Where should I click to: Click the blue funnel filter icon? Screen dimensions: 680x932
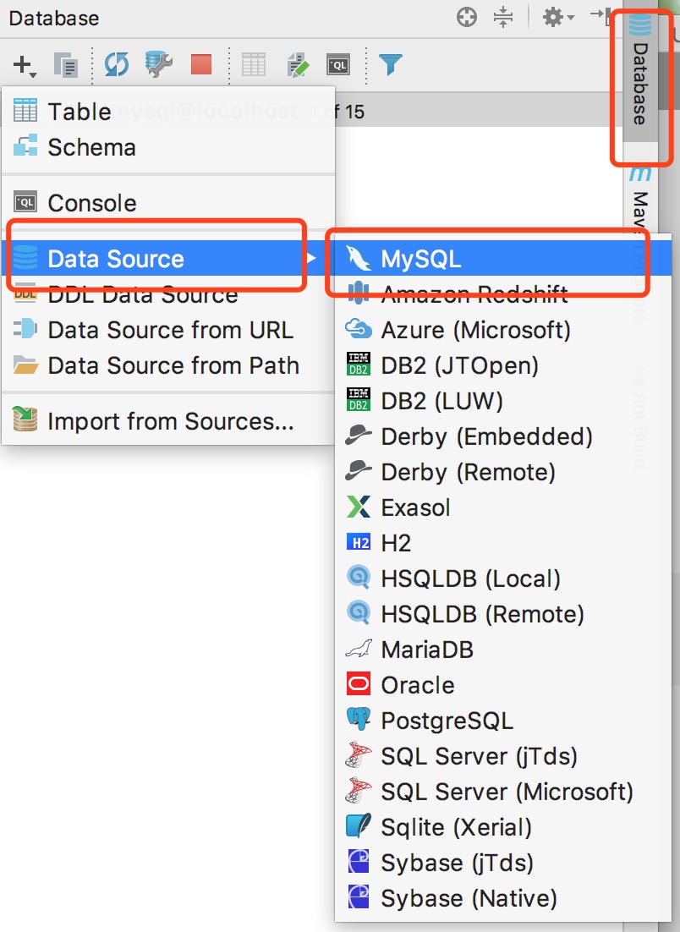[390, 64]
